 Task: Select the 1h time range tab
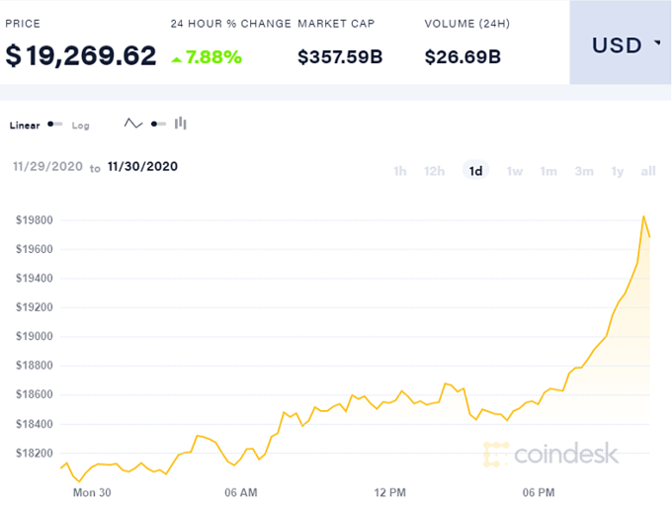[x=399, y=171]
